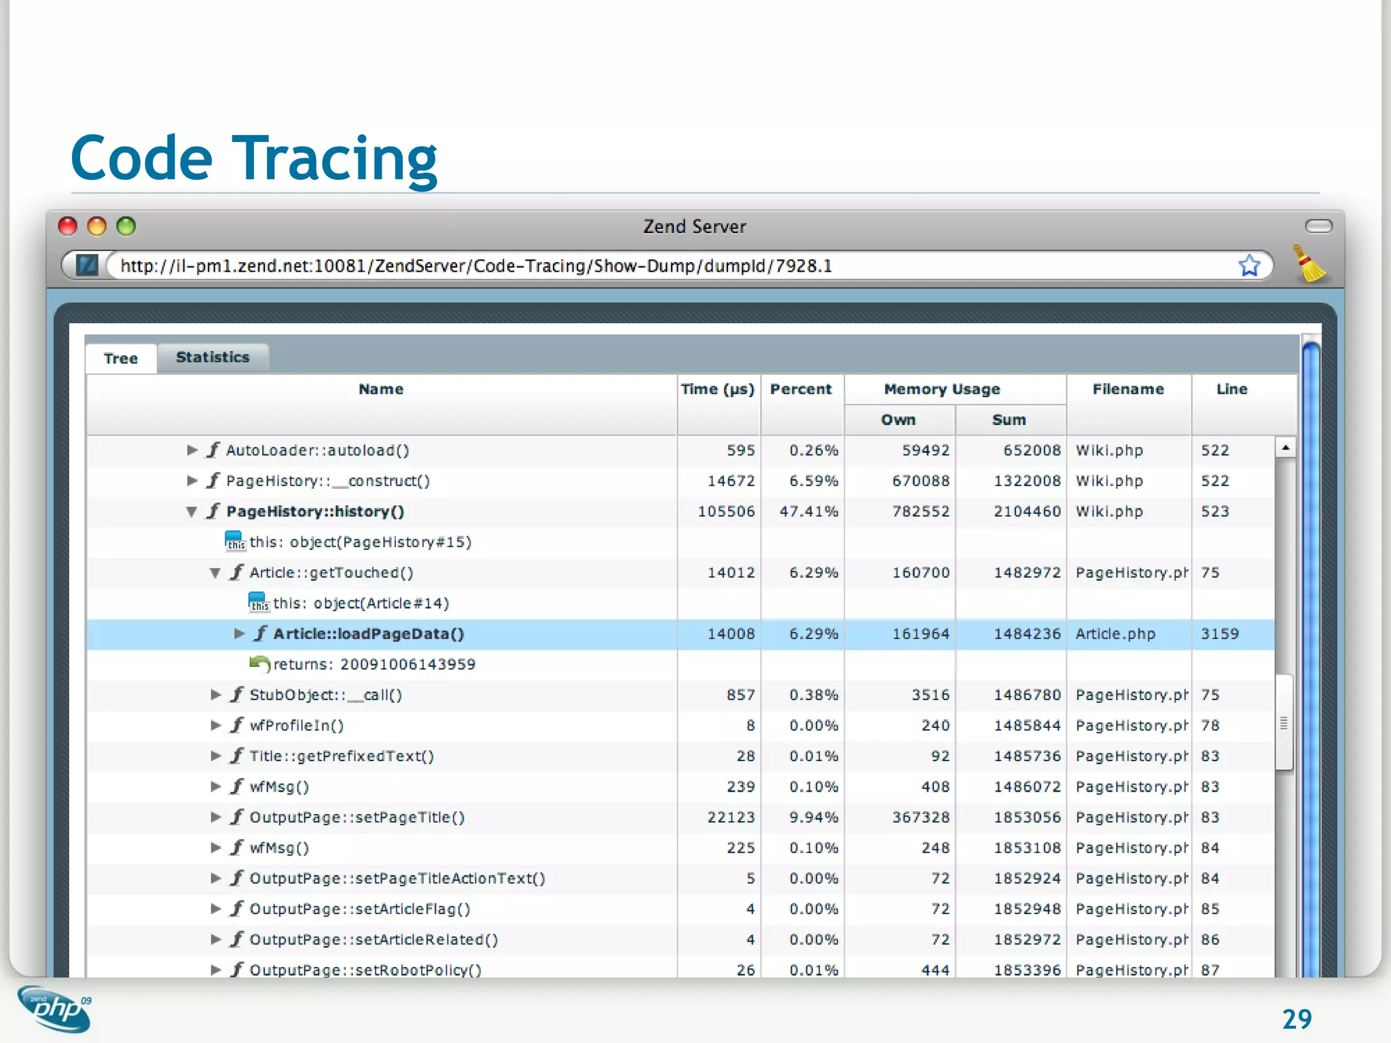Click 'this' icon for object(PageHistory#15)
1391x1043 pixels.
click(x=234, y=541)
